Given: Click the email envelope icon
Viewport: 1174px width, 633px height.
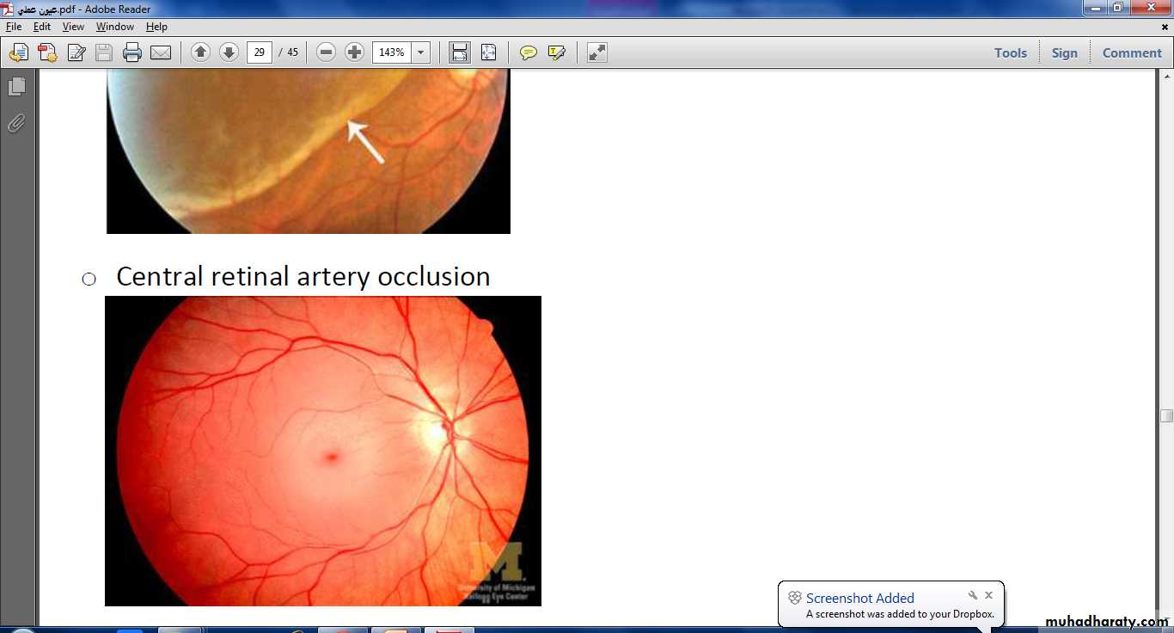Looking at the screenshot, I should [x=161, y=52].
